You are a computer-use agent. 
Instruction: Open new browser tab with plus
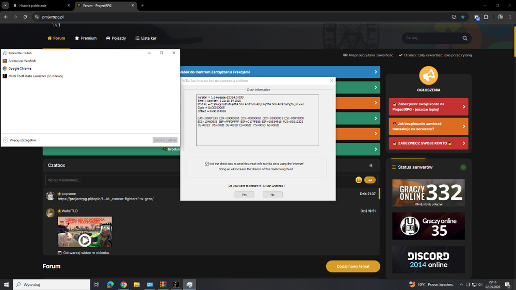(142, 6)
